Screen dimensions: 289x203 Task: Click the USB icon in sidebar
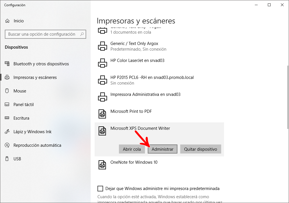tap(7, 159)
